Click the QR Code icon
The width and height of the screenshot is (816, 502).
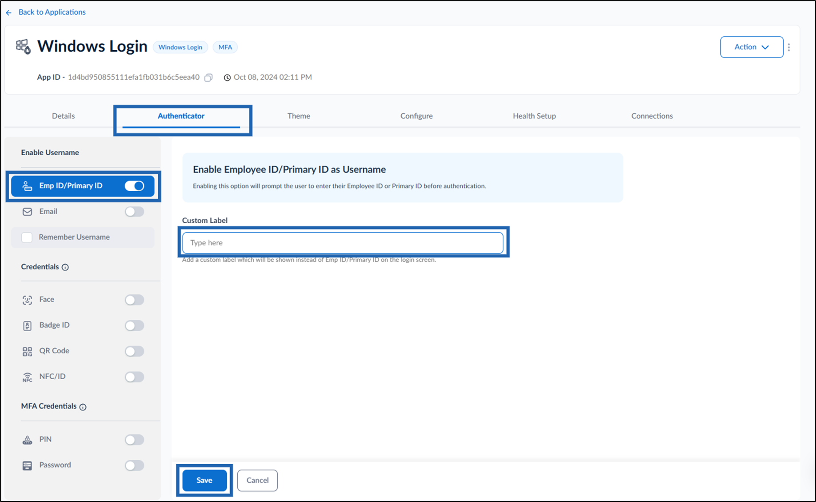pyautogui.click(x=27, y=352)
